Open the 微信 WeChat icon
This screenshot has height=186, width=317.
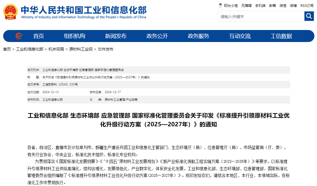point(283,5)
